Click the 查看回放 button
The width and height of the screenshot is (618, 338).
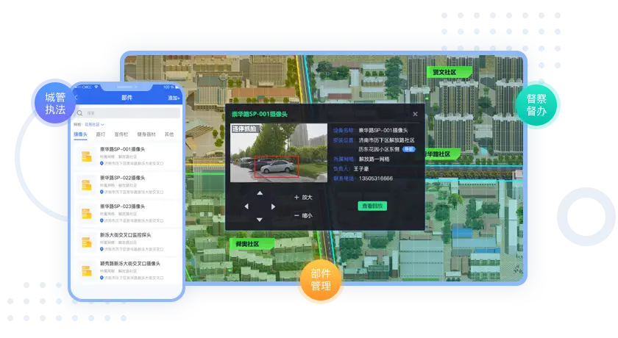coord(372,206)
